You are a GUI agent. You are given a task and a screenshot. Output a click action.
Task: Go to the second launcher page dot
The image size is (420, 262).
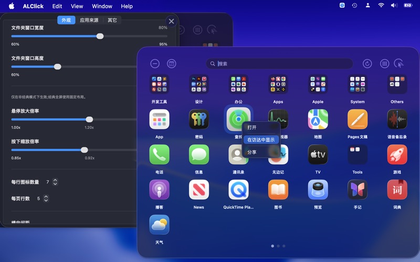[x=278, y=246]
